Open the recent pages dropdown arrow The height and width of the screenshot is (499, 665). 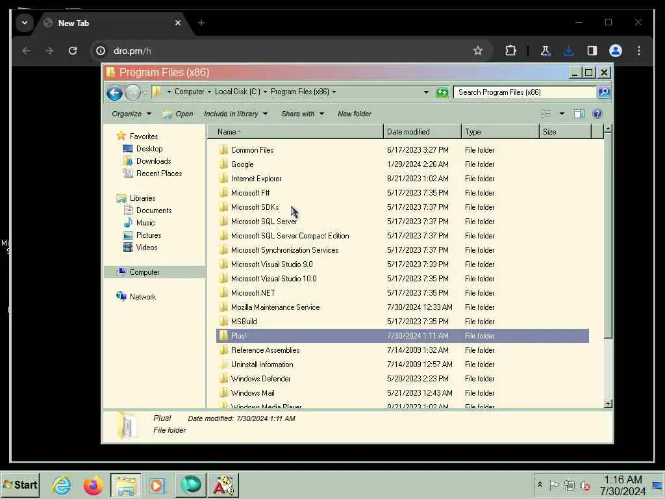145,92
